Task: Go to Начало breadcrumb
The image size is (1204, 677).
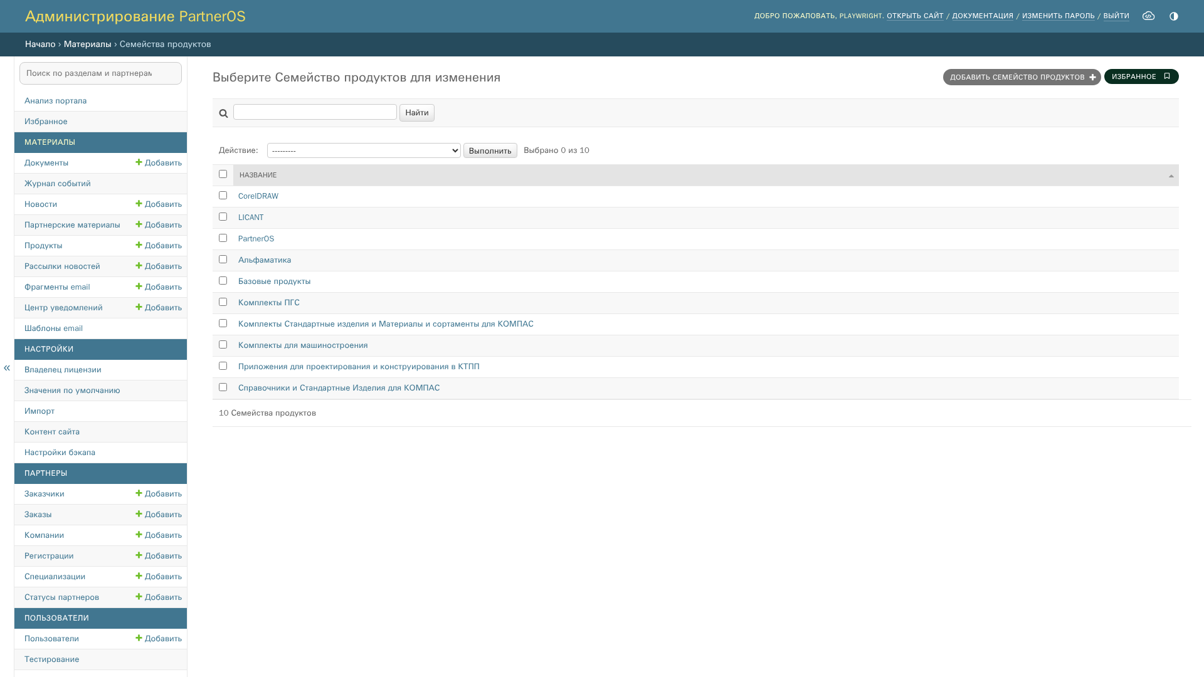Action: click(40, 44)
